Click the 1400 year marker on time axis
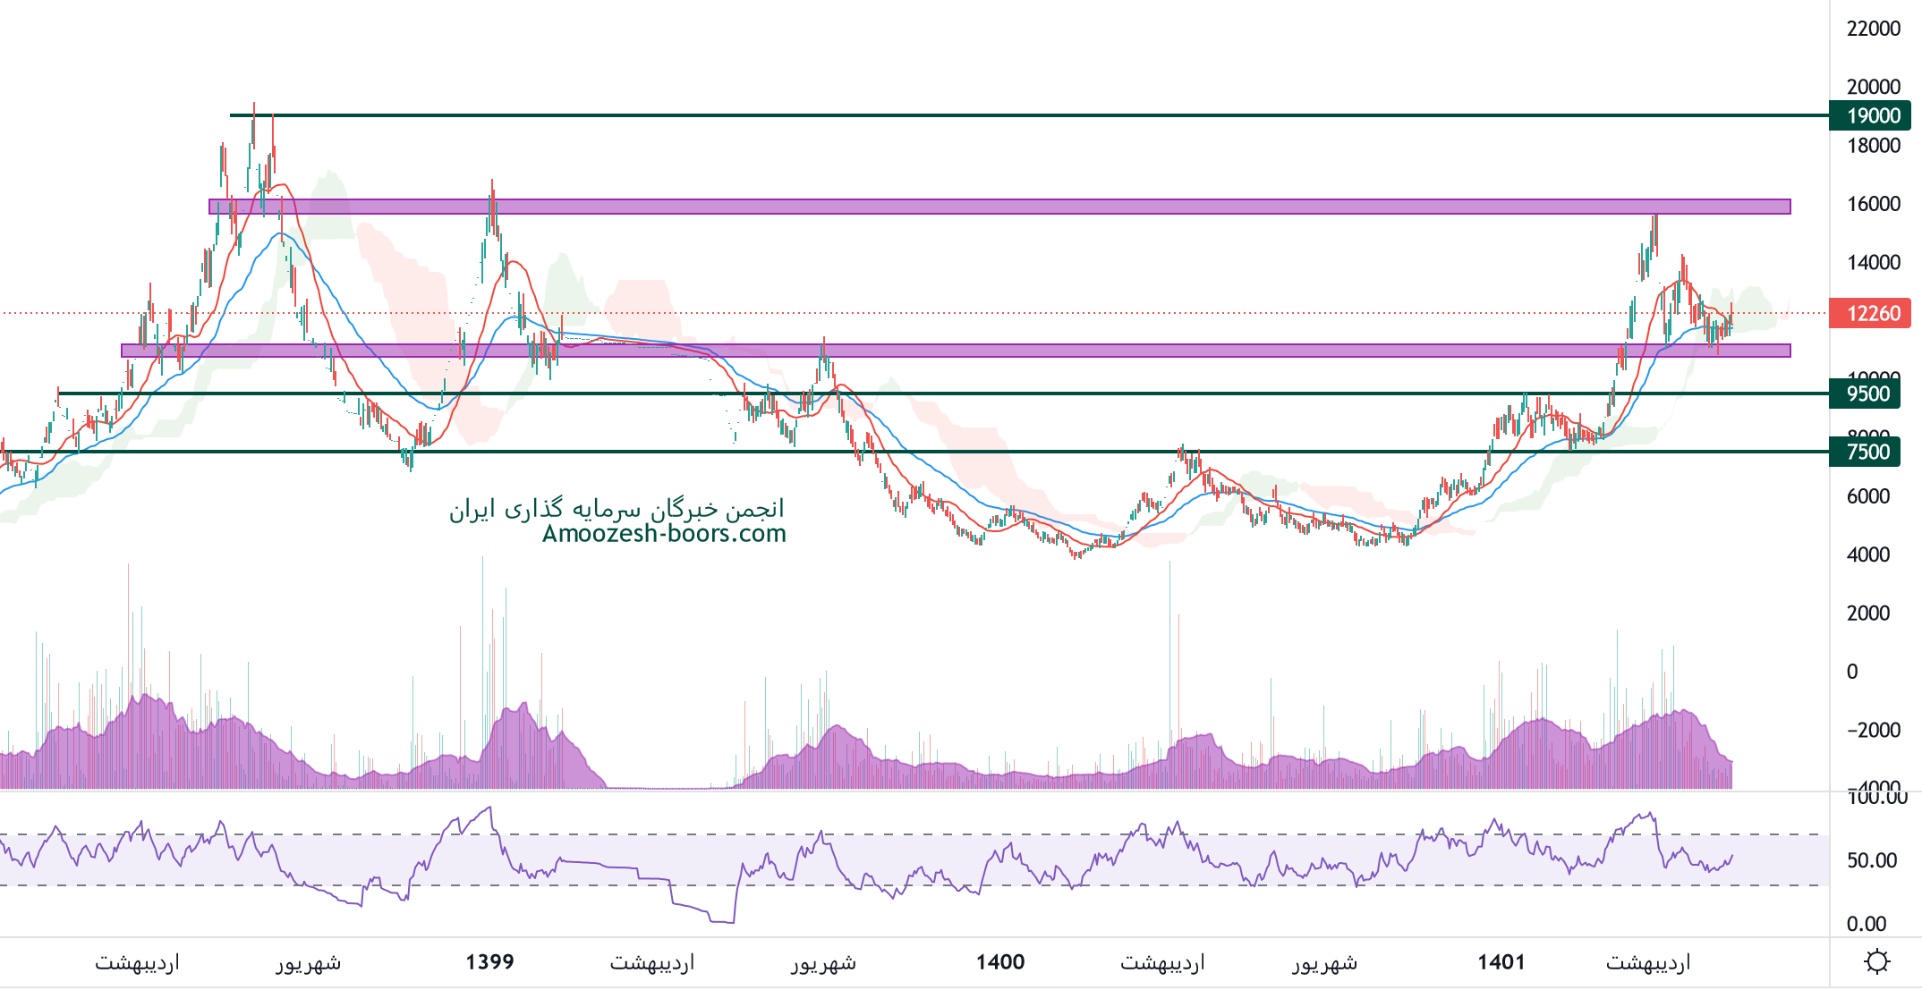 [999, 962]
